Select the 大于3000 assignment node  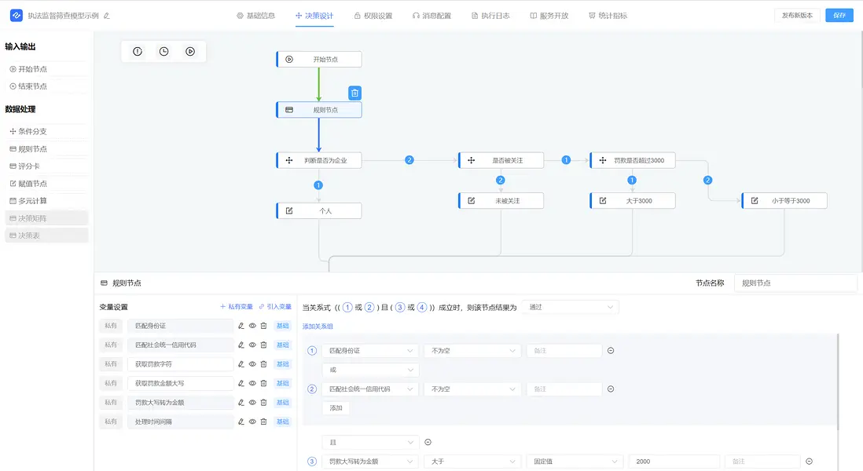pos(633,201)
